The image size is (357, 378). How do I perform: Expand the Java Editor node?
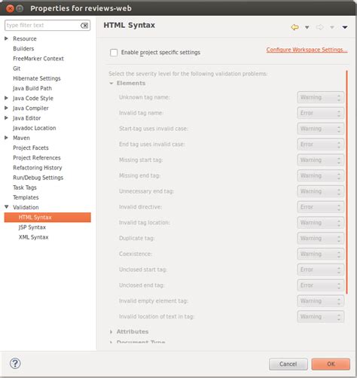[x=7, y=117]
